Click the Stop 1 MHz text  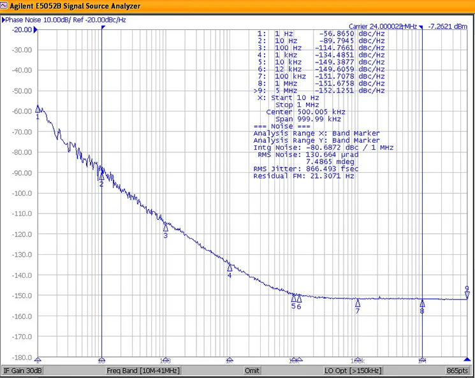[x=297, y=105]
